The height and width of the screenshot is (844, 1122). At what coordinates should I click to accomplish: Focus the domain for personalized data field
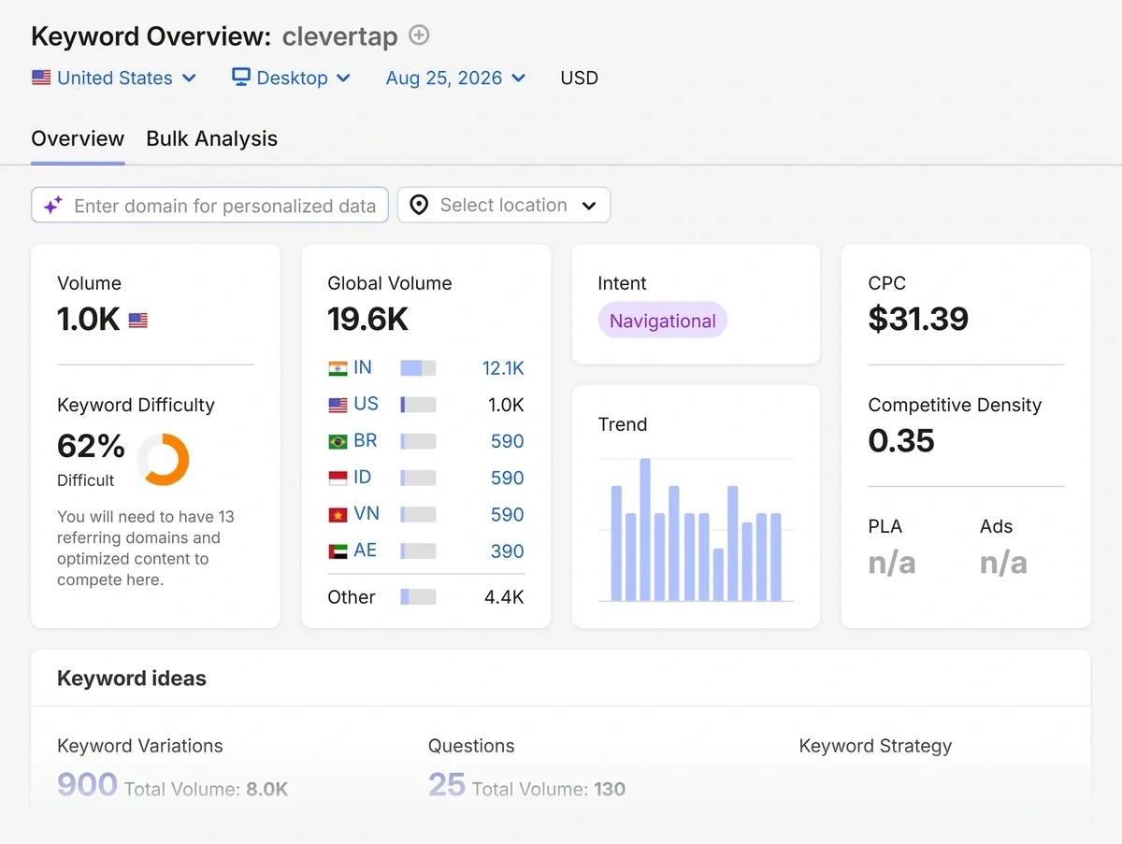click(x=209, y=206)
